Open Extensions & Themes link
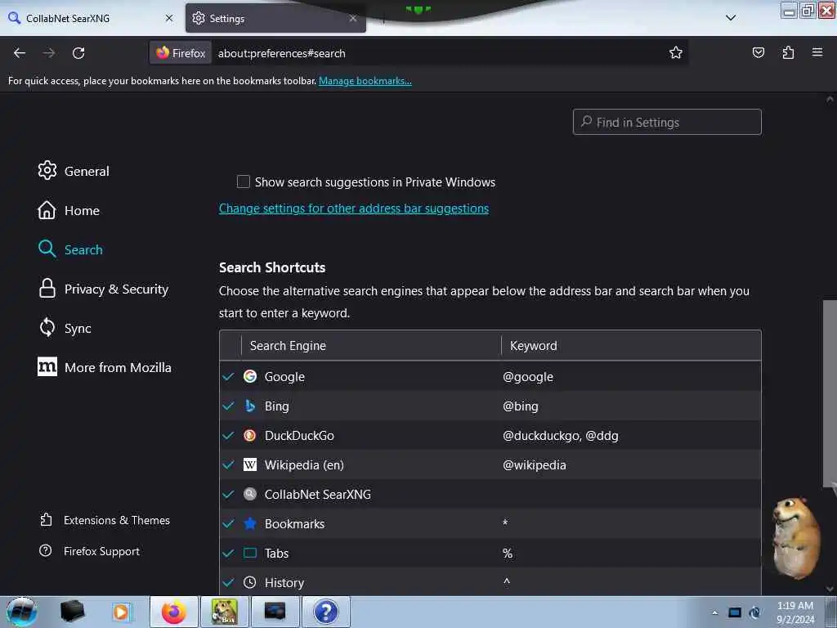The image size is (837, 628). point(105,520)
